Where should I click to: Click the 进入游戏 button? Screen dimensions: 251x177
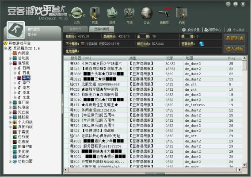coord(235,49)
